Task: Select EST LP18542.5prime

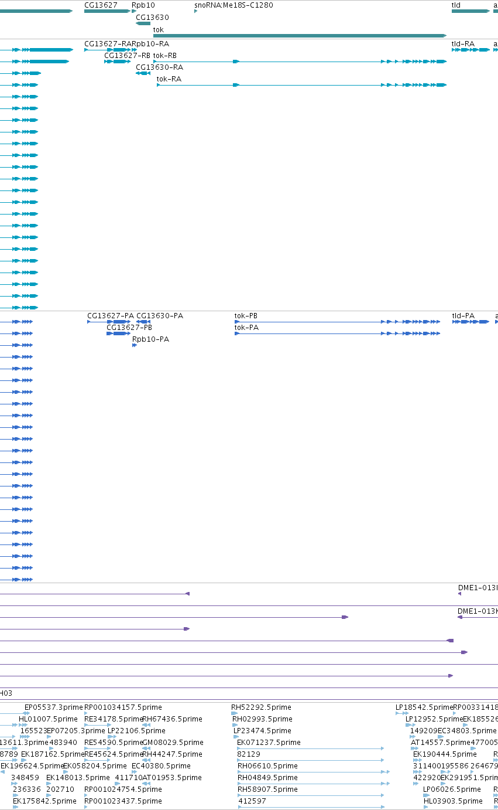Action: pos(424,707)
